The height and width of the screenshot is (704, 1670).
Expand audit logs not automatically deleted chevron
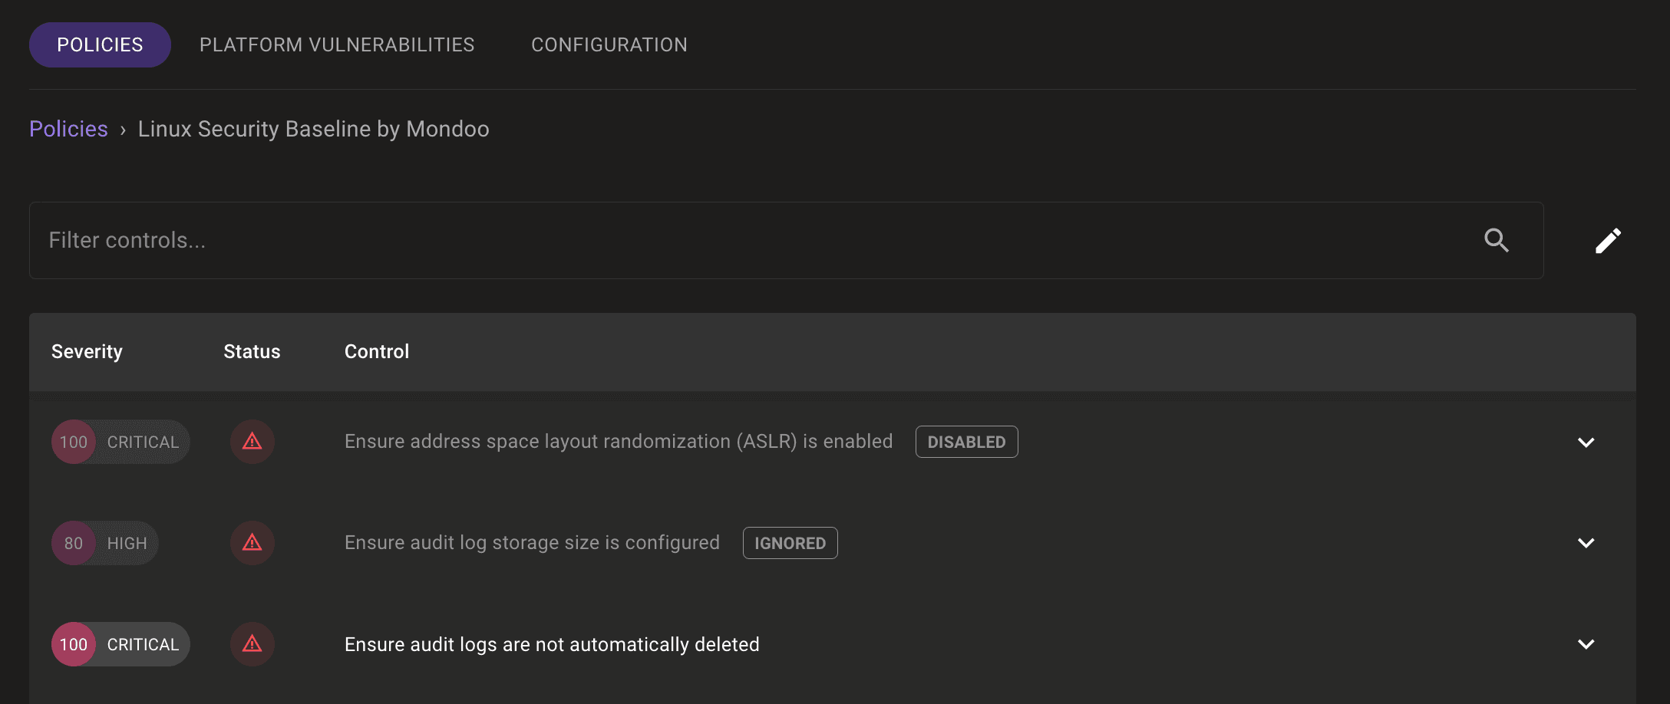click(1586, 644)
